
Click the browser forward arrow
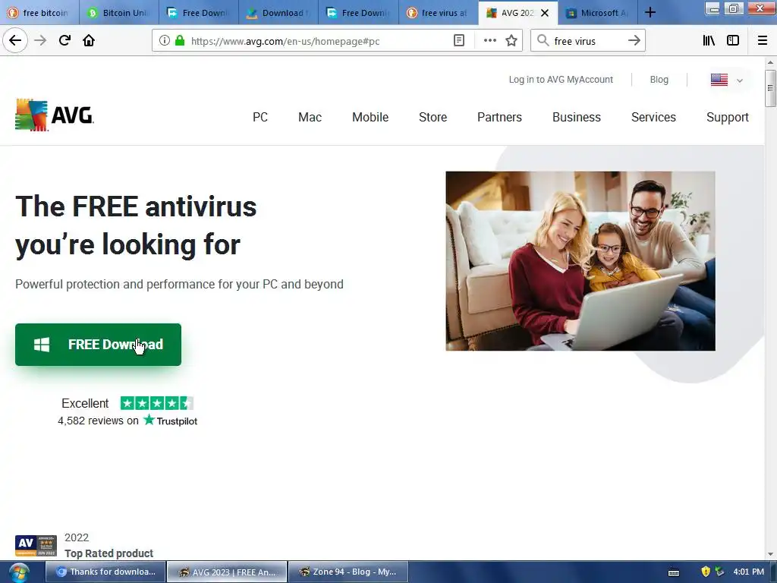(x=41, y=41)
